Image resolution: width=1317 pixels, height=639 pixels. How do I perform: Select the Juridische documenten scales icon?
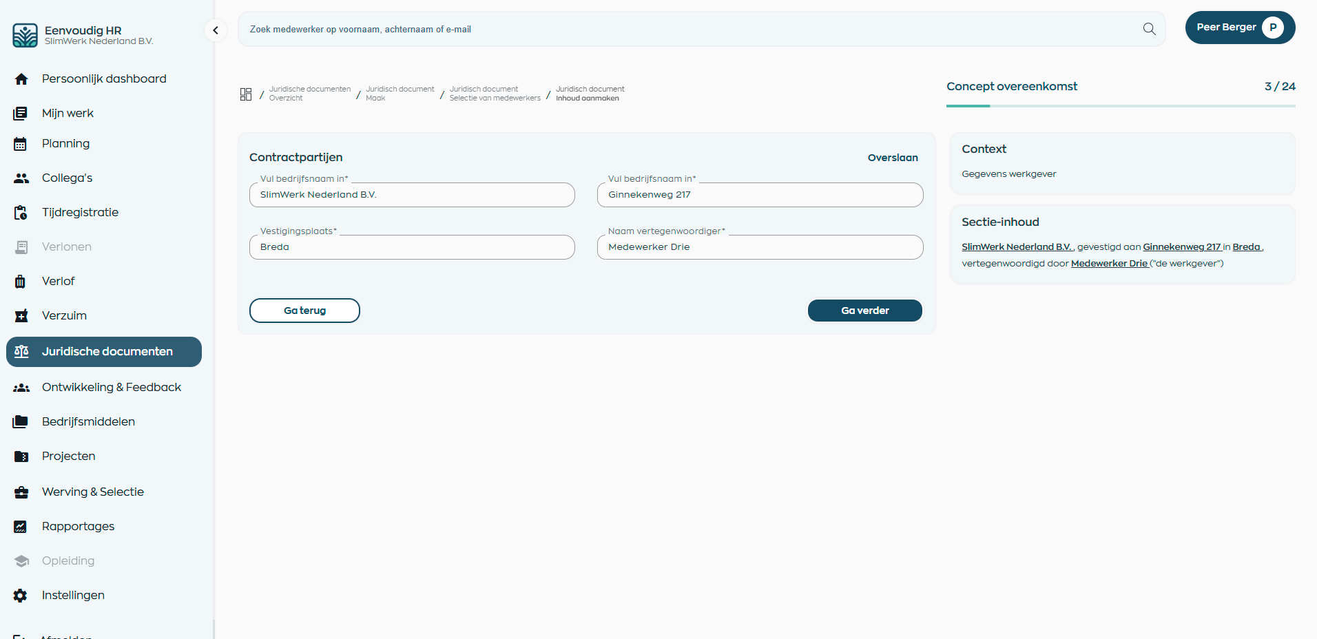21,352
